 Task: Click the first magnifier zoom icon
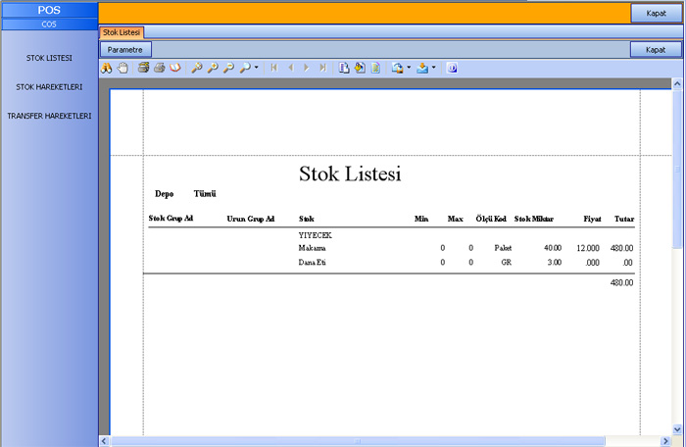pyautogui.click(x=197, y=68)
